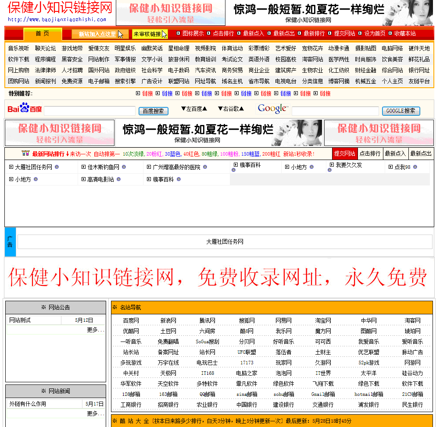Click the 左百度 triangle toggle
The height and width of the screenshot is (427, 447).
pyautogui.click(x=194, y=109)
